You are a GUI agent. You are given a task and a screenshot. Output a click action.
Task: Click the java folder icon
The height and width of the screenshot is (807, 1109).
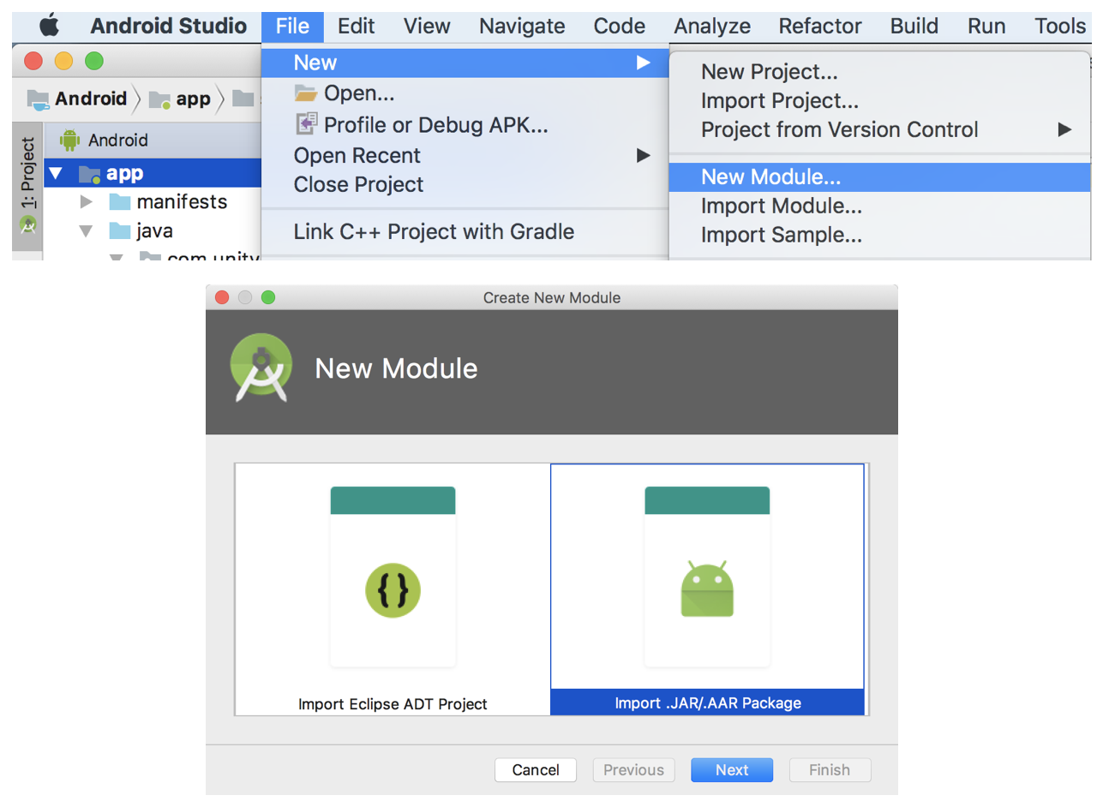coord(120,230)
